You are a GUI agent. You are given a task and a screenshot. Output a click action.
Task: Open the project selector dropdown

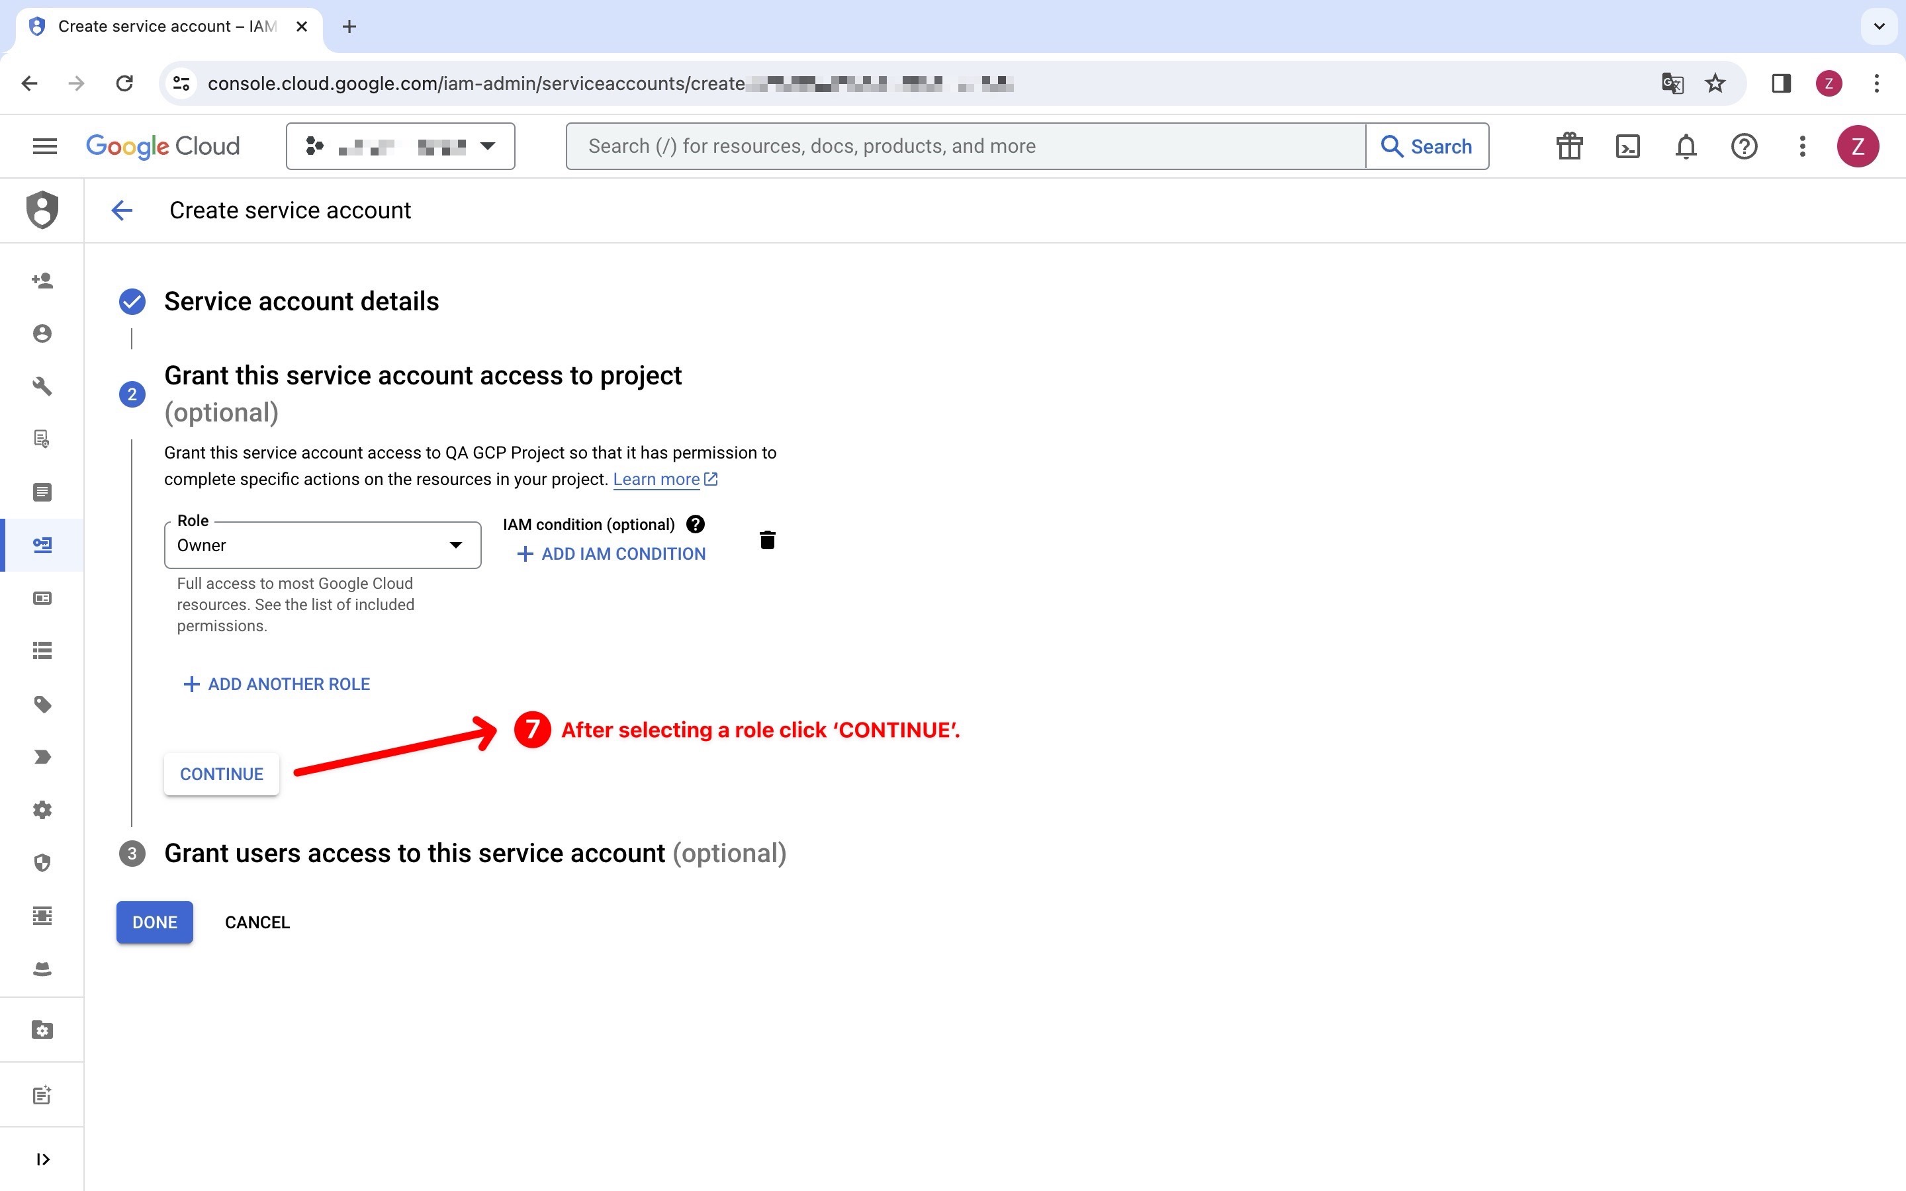coord(400,146)
